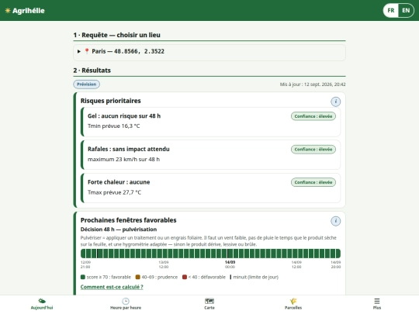The width and height of the screenshot is (419, 314).
Task: Click the 'Gel : aucun risque sur 48 h' heading
Action: [124, 116]
